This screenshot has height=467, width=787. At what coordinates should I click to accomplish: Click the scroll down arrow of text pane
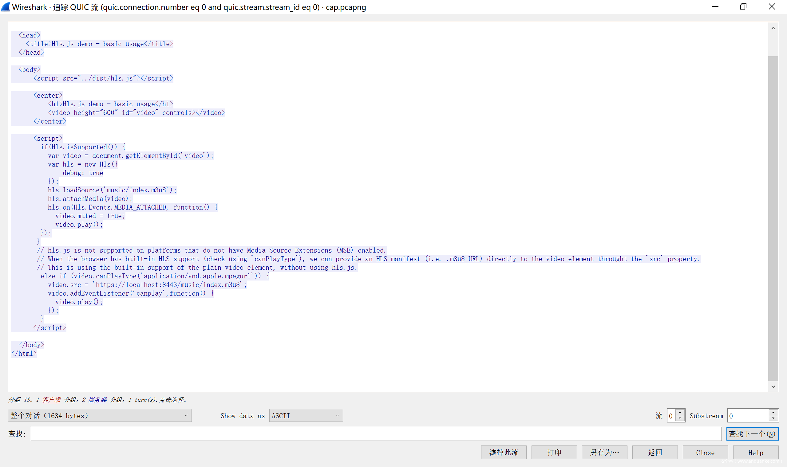773,387
